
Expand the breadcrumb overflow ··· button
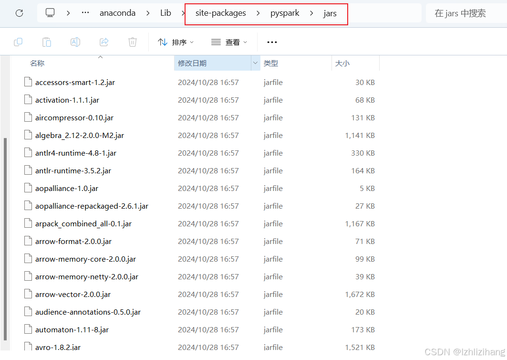coord(85,13)
